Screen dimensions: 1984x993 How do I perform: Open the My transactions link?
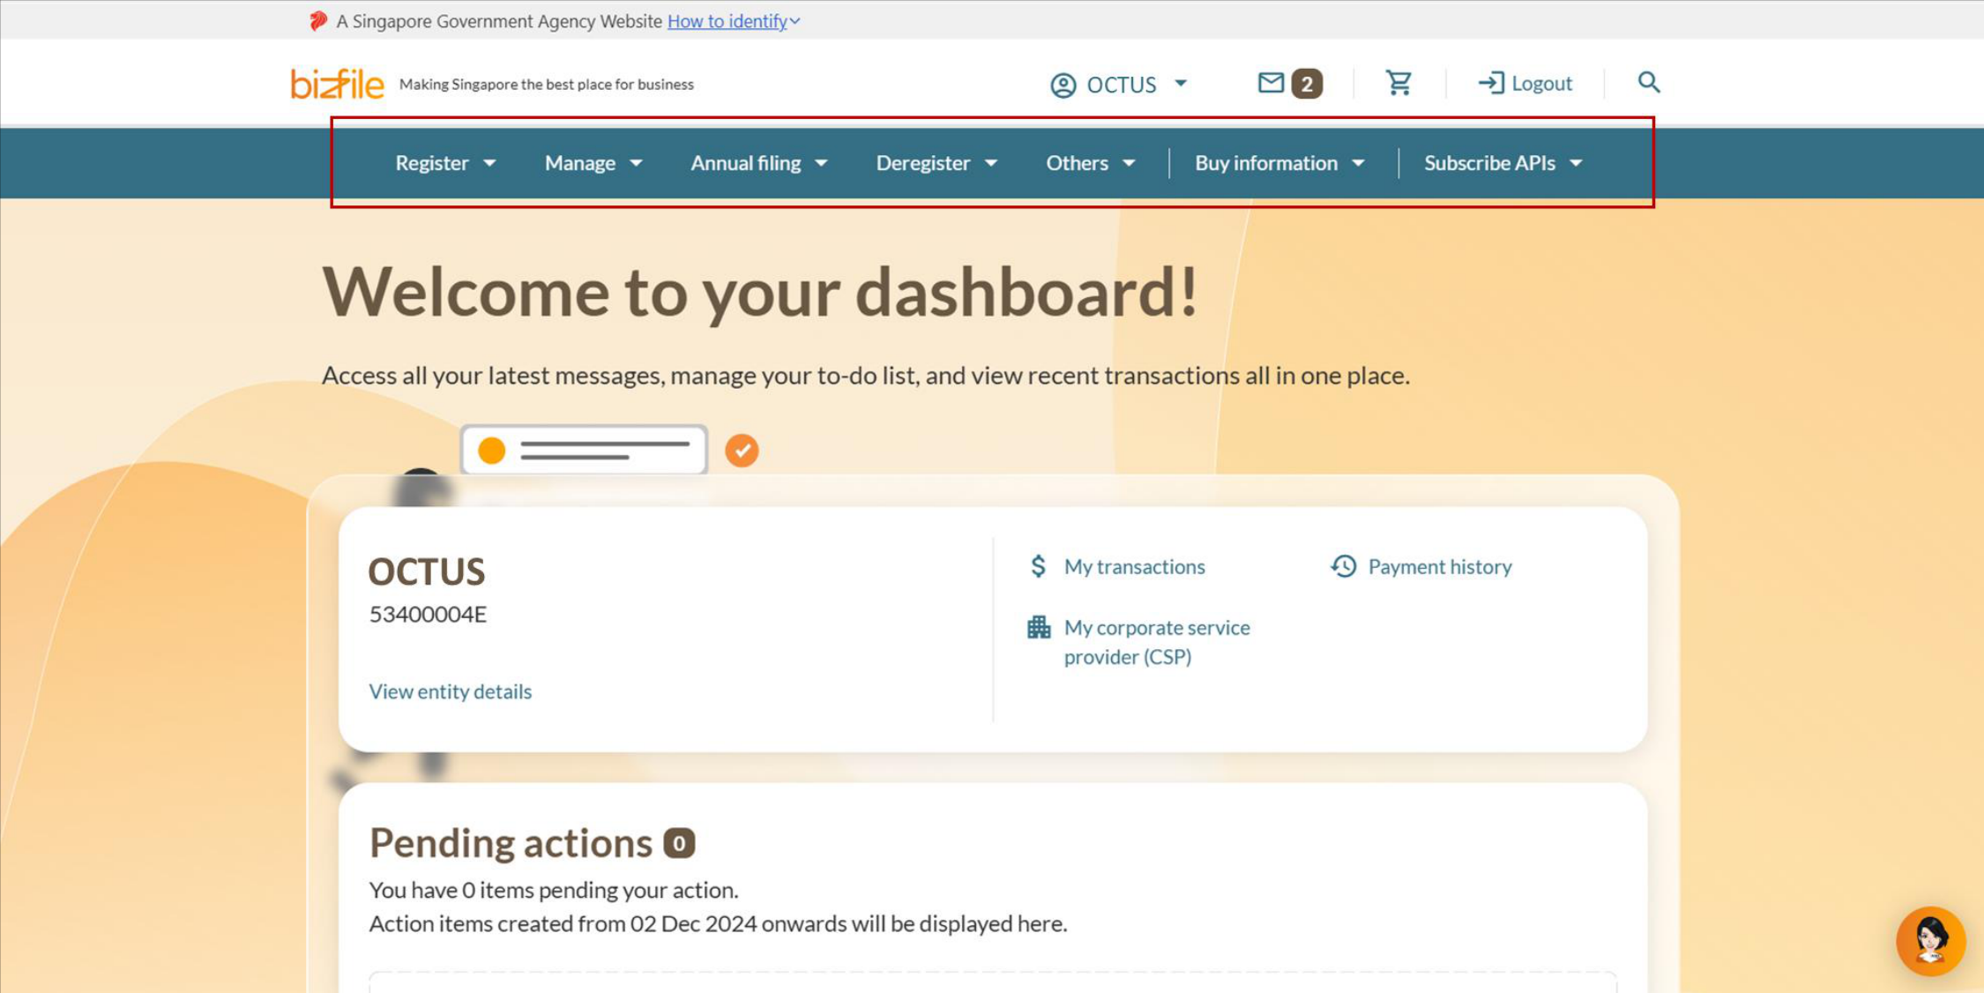[x=1134, y=566]
